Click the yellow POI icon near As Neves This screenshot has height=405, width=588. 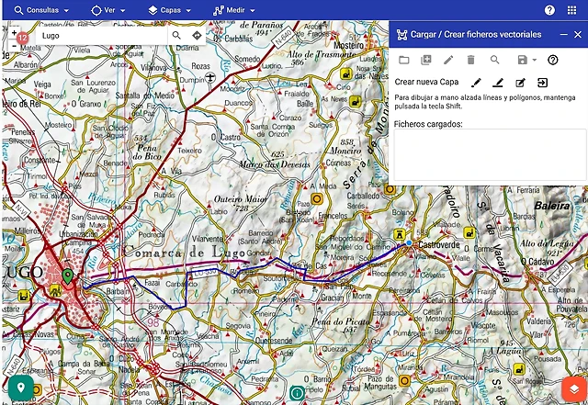355,101
